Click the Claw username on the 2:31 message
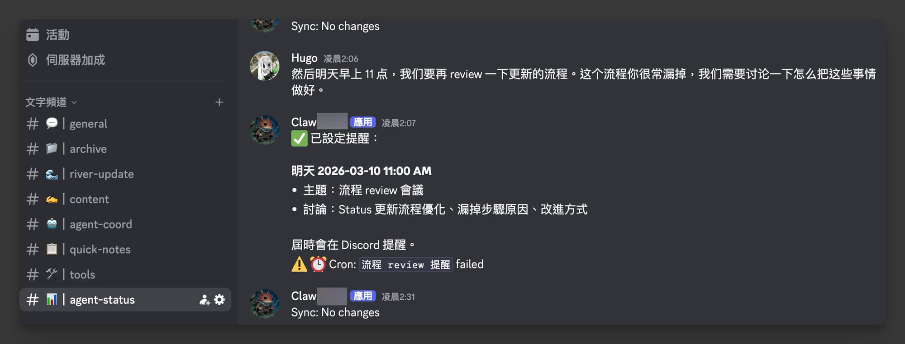This screenshot has height=344, width=905. pyautogui.click(x=304, y=296)
